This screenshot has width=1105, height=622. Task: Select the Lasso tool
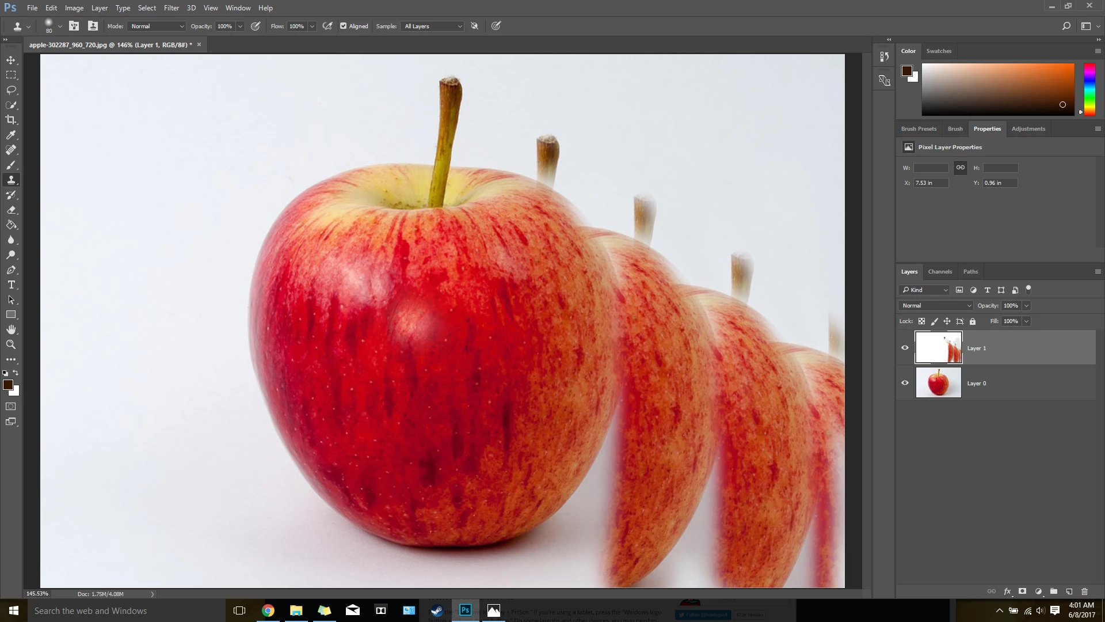click(x=11, y=90)
